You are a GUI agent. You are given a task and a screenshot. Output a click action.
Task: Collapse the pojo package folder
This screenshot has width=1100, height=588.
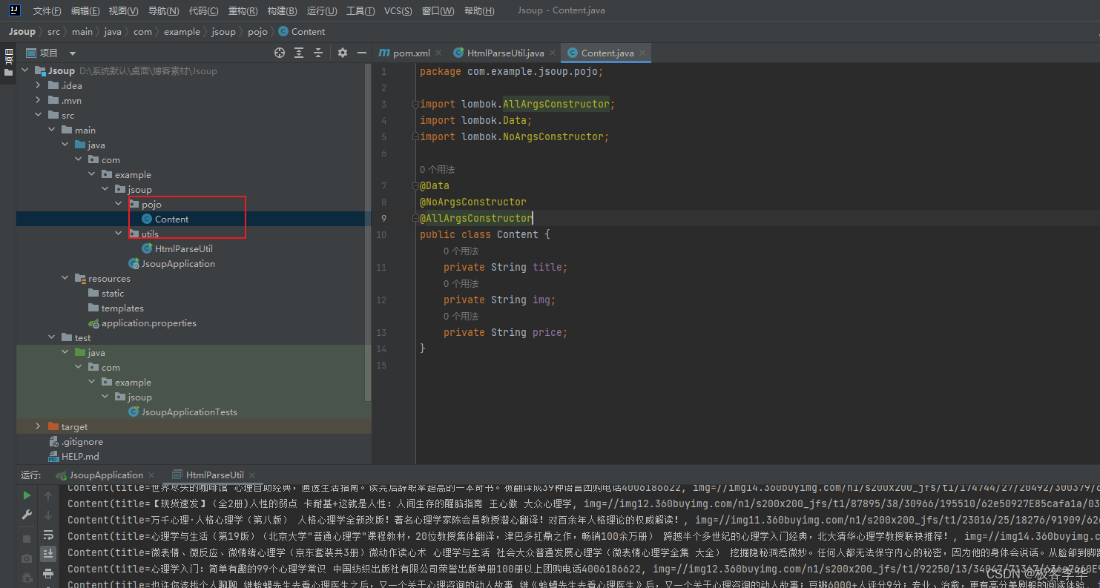tap(119, 204)
